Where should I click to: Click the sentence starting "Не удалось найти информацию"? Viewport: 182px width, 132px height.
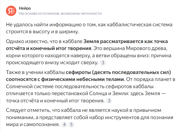click(x=89, y=28)
